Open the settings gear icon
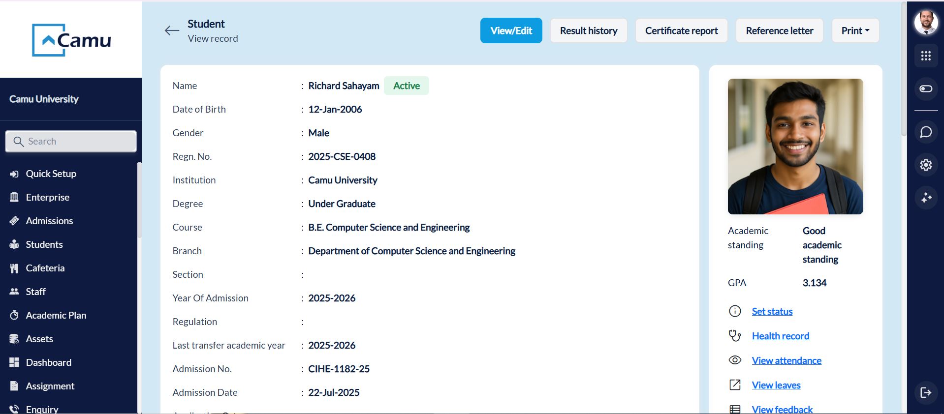This screenshot has height=414, width=944. point(926,165)
